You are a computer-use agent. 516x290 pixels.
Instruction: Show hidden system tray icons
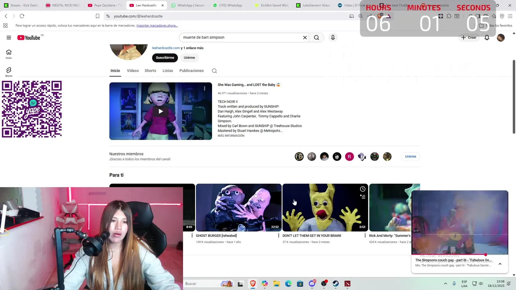[445, 284]
